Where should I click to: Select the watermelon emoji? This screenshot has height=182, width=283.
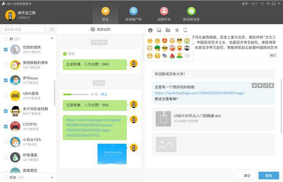coord(172,56)
